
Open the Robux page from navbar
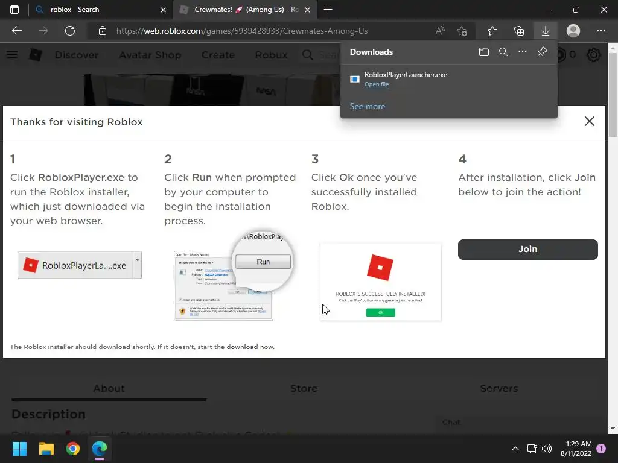click(x=271, y=55)
